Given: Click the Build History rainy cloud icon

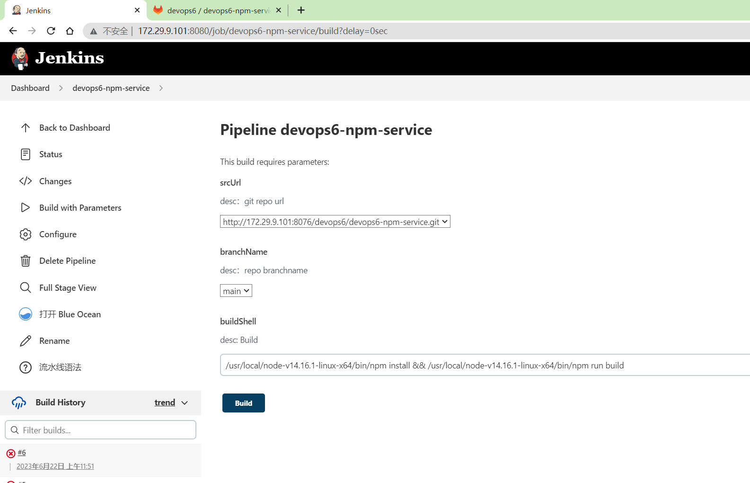Looking at the screenshot, I should click(19, 402).
